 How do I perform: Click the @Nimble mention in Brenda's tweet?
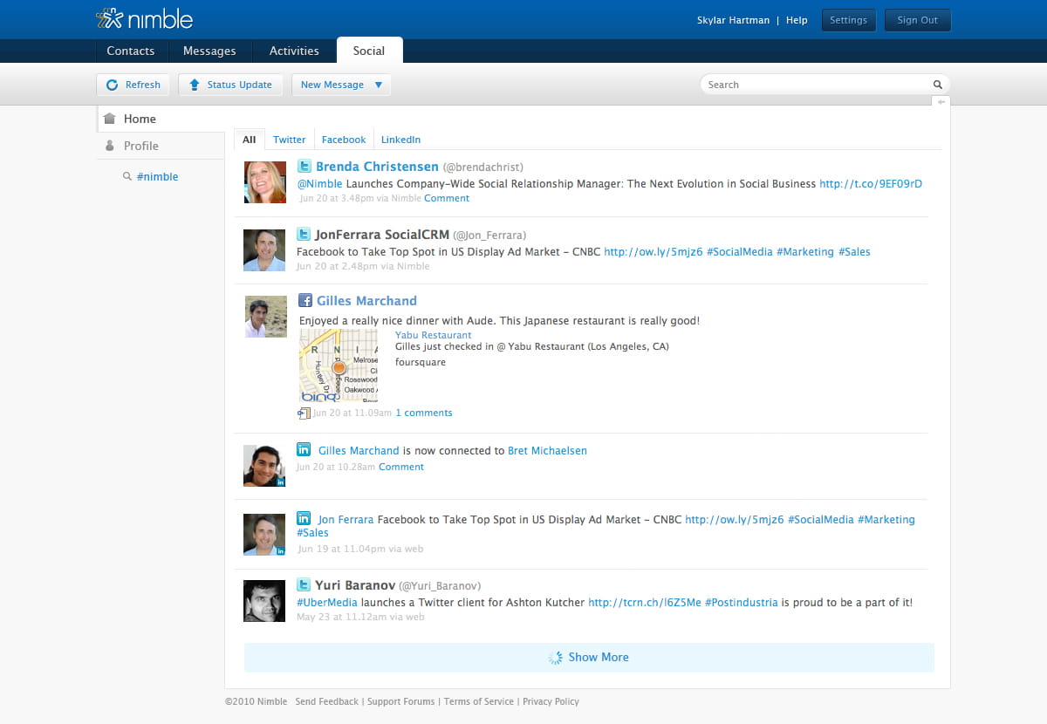point(320,184)
